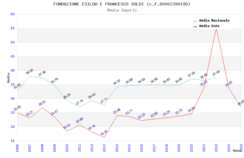Viewport: 244px width, 158px height.
Task: Click the 2013 x-axis year label
Action: click(104, 148)
